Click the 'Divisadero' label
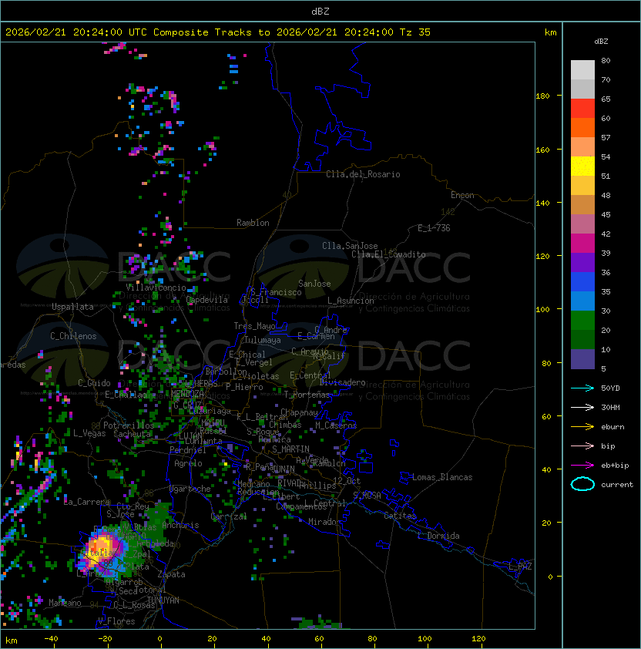 [342, 382]
